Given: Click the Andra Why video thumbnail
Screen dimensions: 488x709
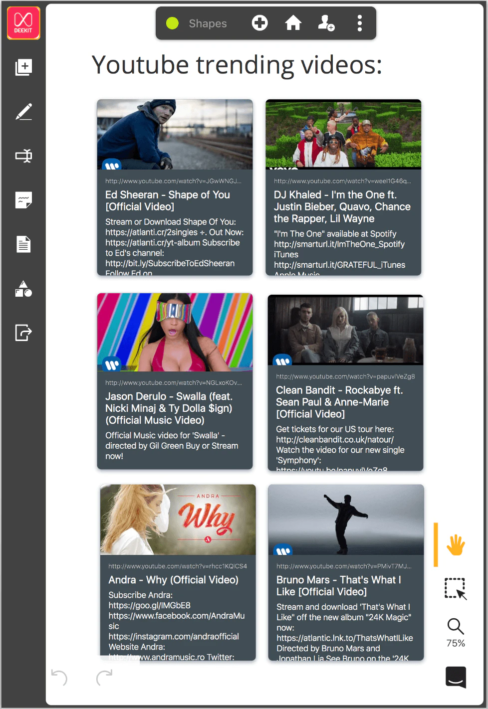Looking at the screenshot, I should 178,520.
